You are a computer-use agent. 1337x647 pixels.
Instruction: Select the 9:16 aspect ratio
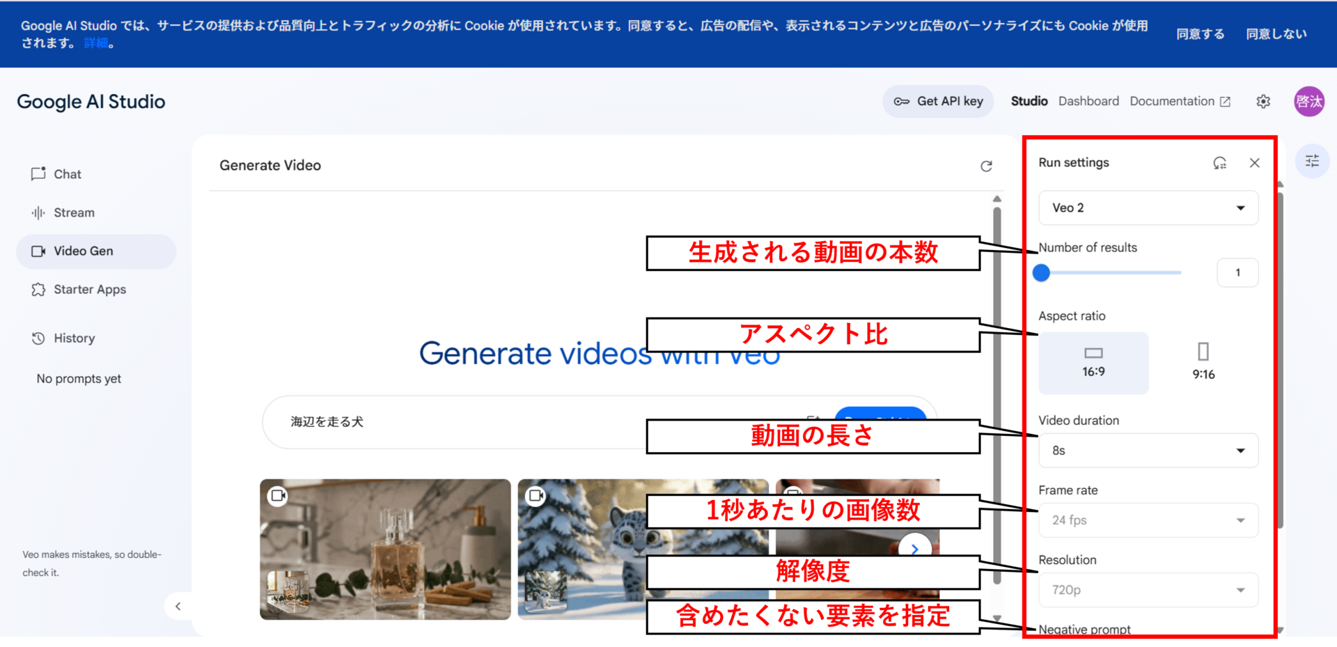point(1203,363)
